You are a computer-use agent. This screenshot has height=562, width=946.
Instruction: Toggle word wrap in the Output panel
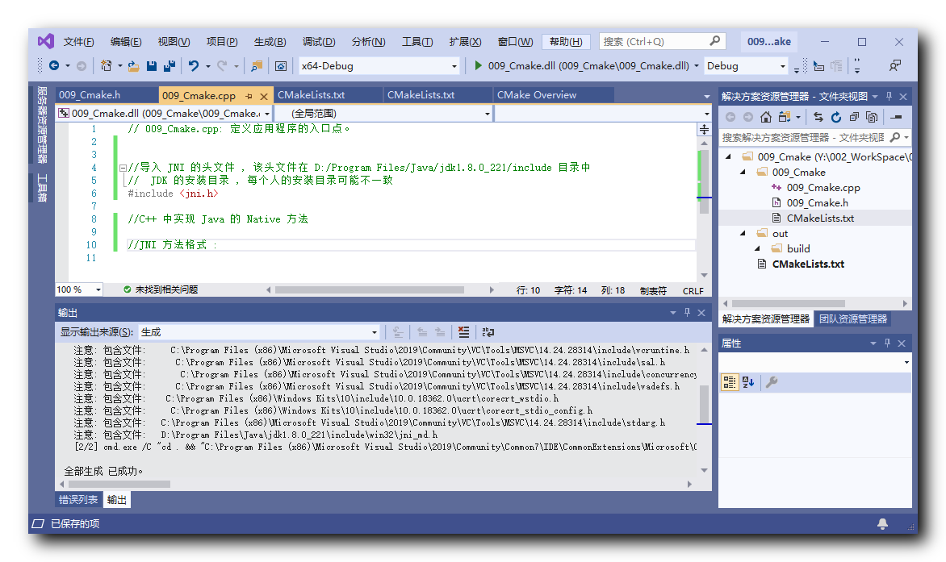(x=488, y=331)
